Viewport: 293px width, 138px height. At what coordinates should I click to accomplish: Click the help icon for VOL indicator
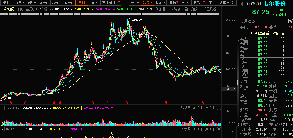coord(2,108)
